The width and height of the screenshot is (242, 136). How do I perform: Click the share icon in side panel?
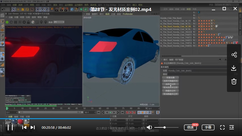tap(234, 55)
